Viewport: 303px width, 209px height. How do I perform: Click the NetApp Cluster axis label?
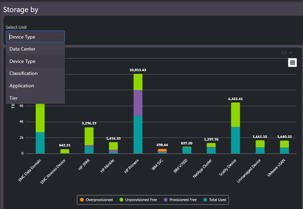(x=202, y=168)
